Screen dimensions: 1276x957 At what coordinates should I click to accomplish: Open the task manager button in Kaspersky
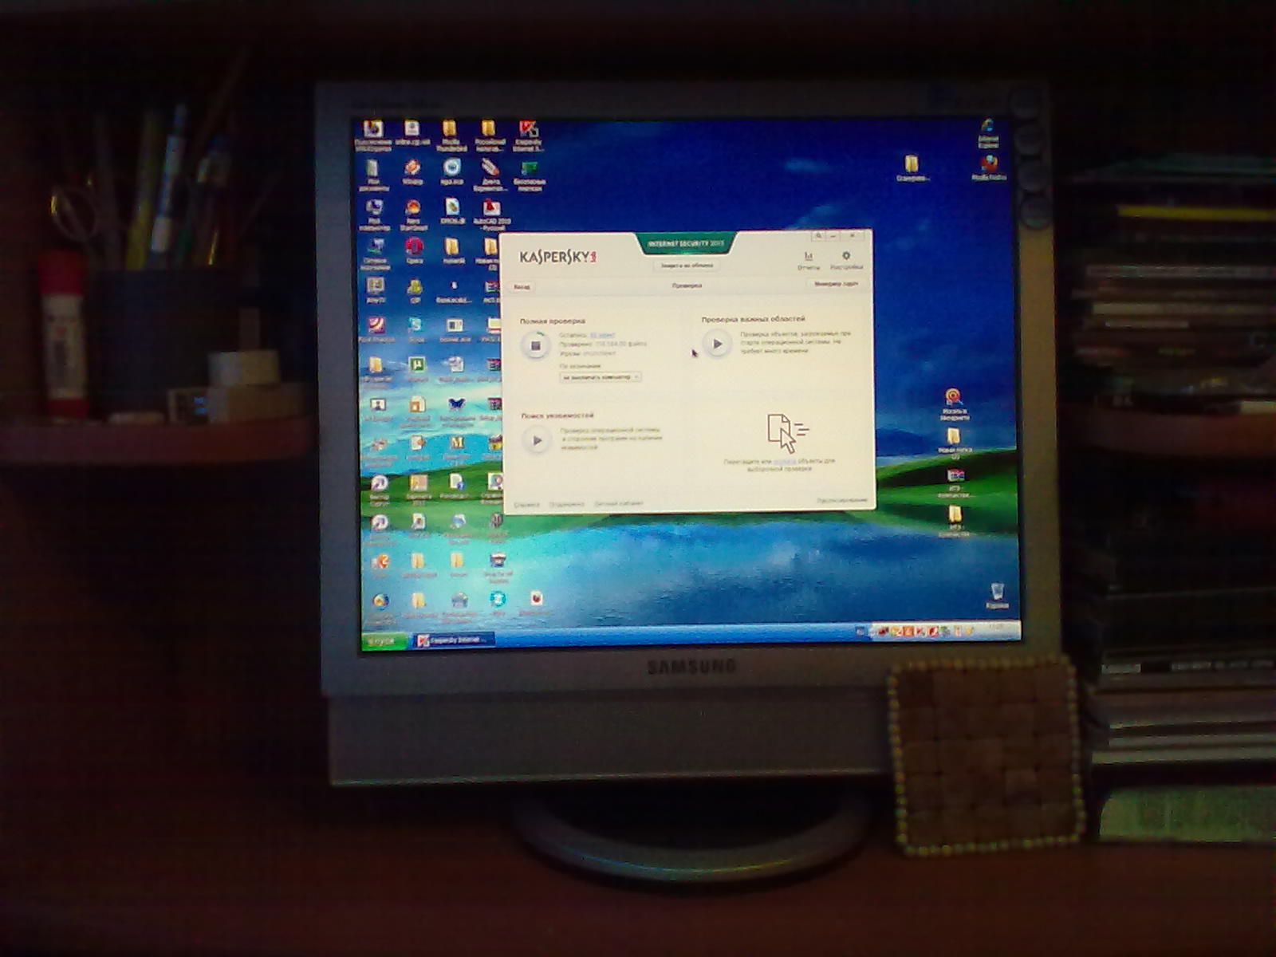click(x=837, y=284)
